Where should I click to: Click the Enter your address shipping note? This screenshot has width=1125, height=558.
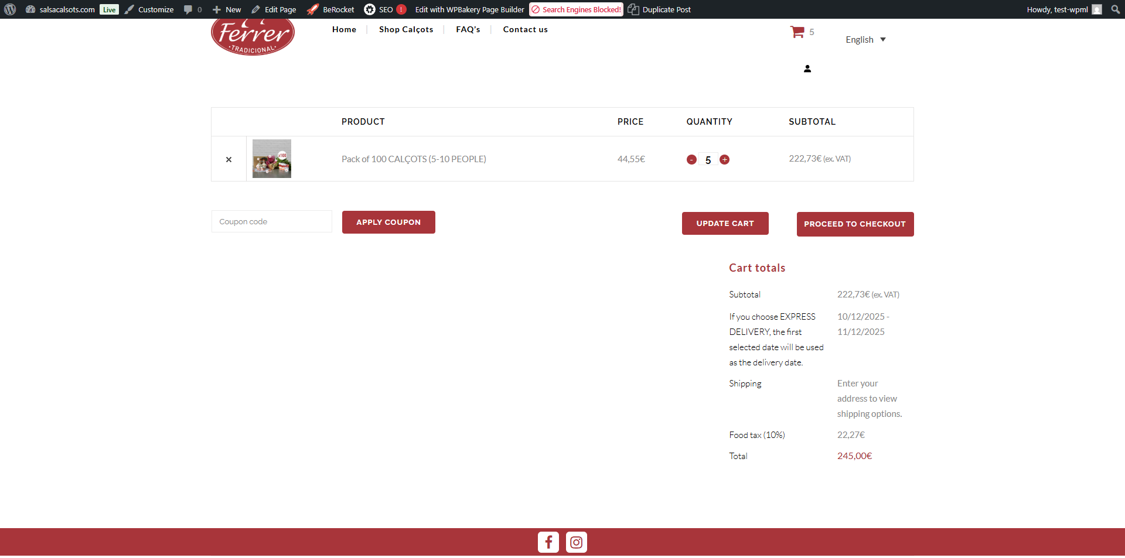click(x=870, y=398)
